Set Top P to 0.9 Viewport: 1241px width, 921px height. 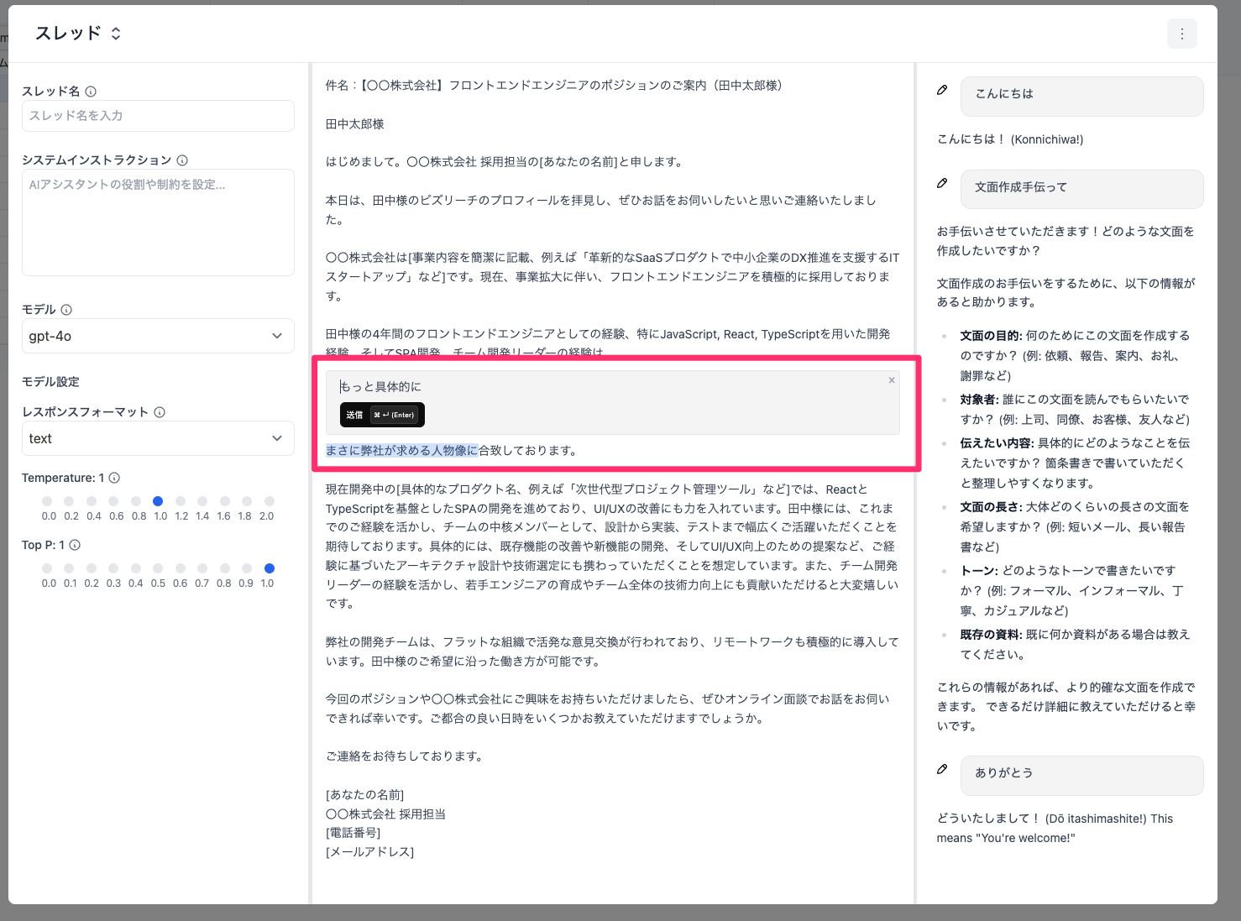(x=247, y=568)
